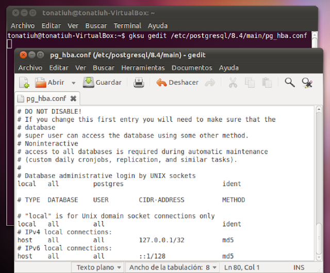Click md5 method on 127.0.0.1 line
The width and height of the screenshot is (330, 273).
point(228,240)
